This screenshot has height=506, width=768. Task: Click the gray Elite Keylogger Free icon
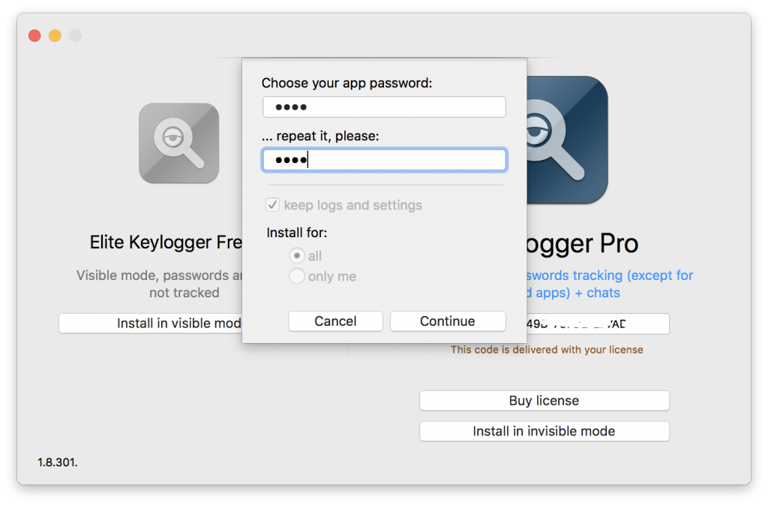pyautogui.click(x=178, y=143)
